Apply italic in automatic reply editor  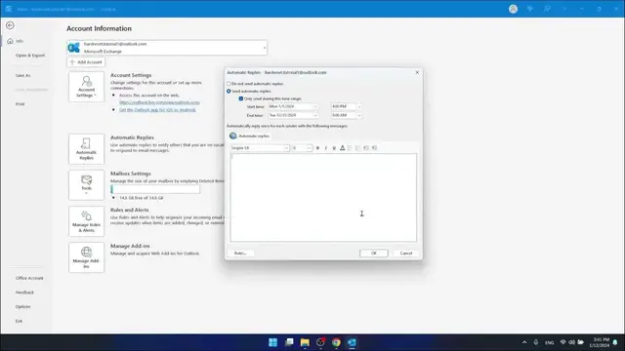[325, 148]
